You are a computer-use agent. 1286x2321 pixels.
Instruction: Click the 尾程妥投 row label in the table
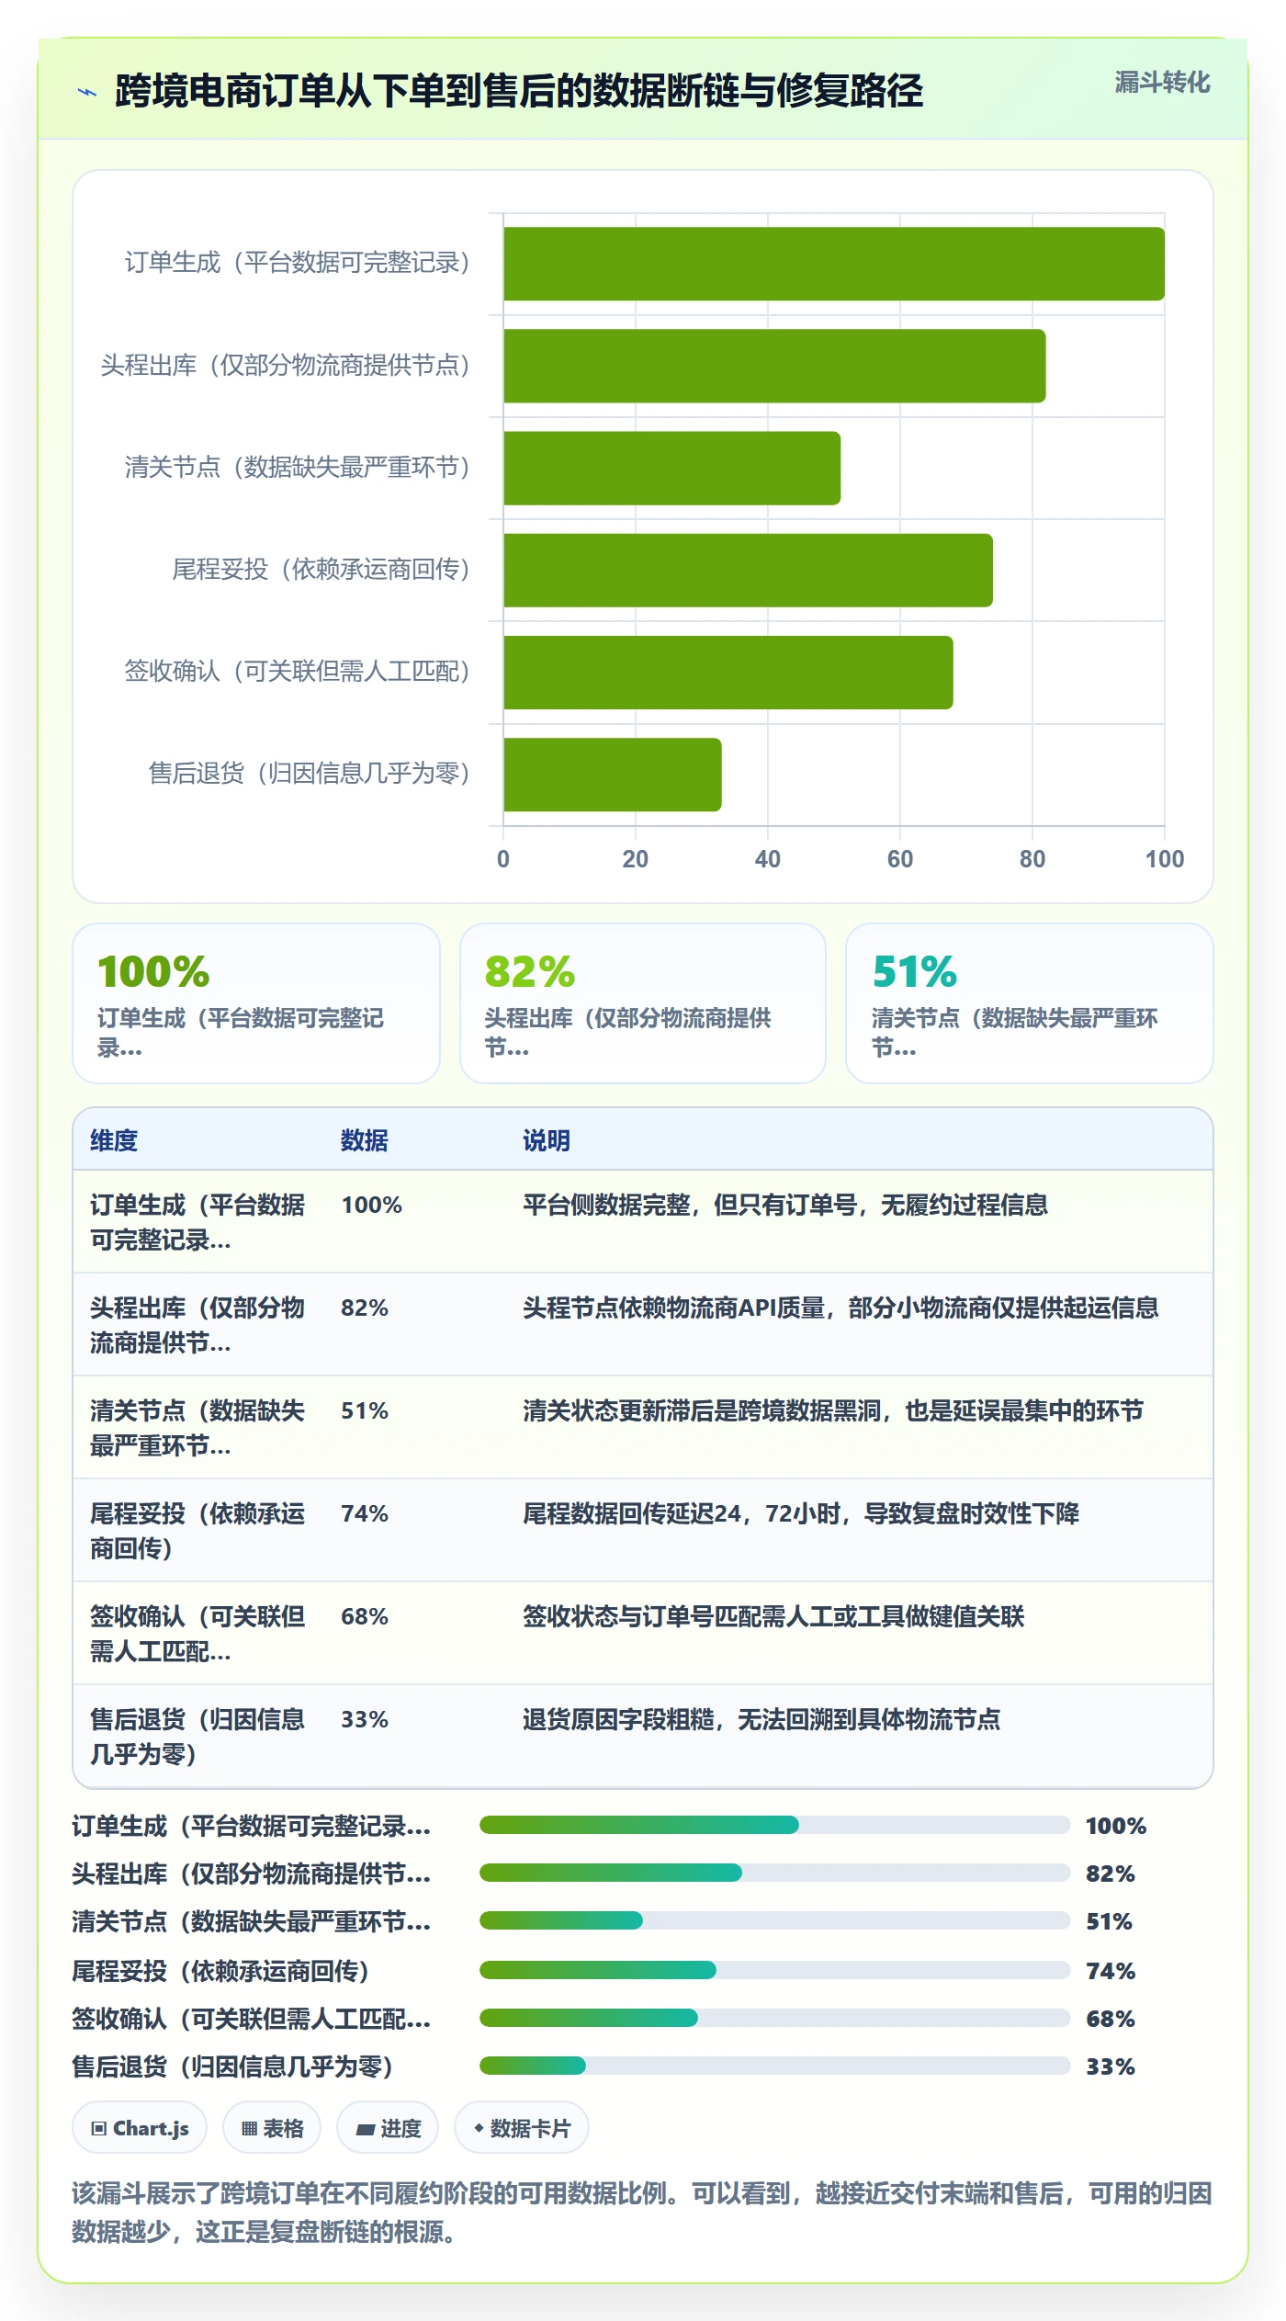coord(197,1531)
